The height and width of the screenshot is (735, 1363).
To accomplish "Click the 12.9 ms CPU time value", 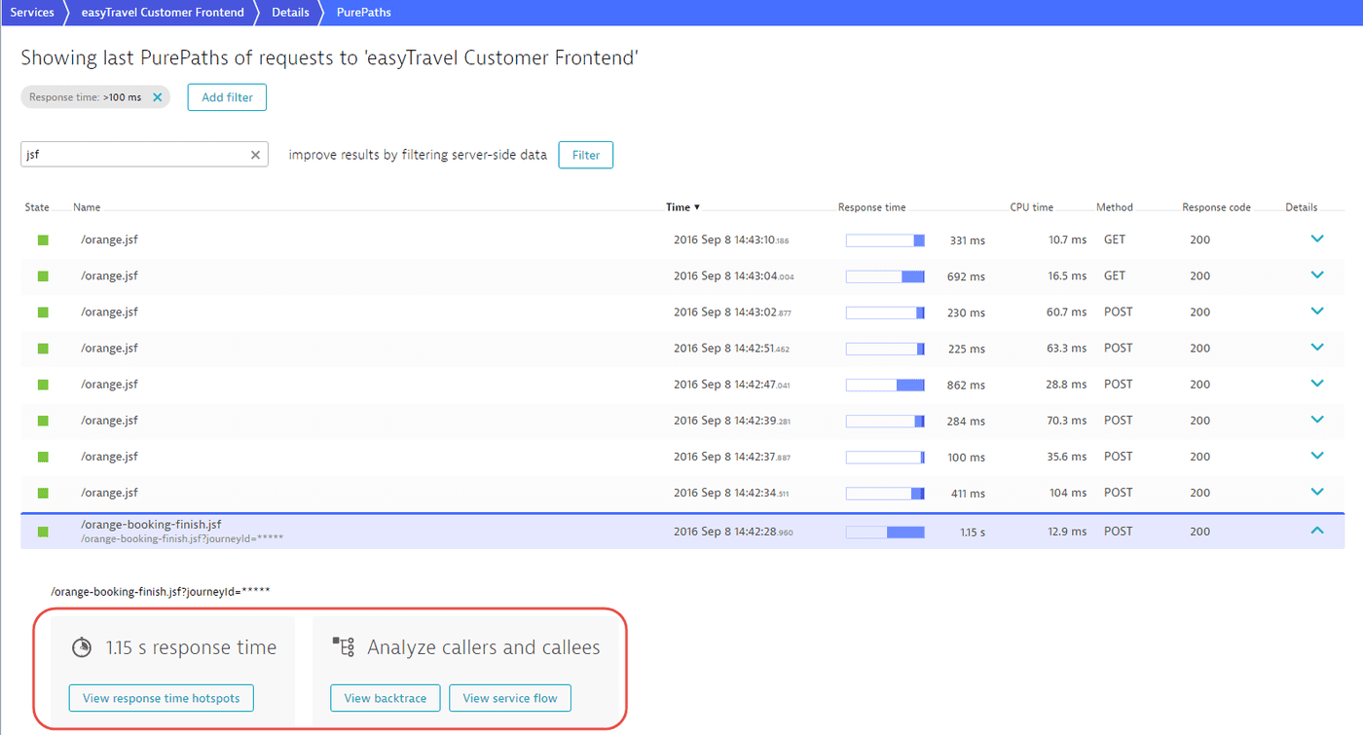I will pyautogui.click(x=1068, y=532).
